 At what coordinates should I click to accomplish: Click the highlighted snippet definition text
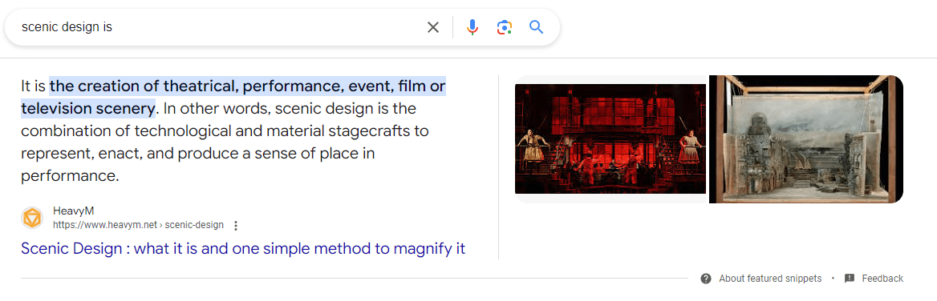(x=233, y=97)
